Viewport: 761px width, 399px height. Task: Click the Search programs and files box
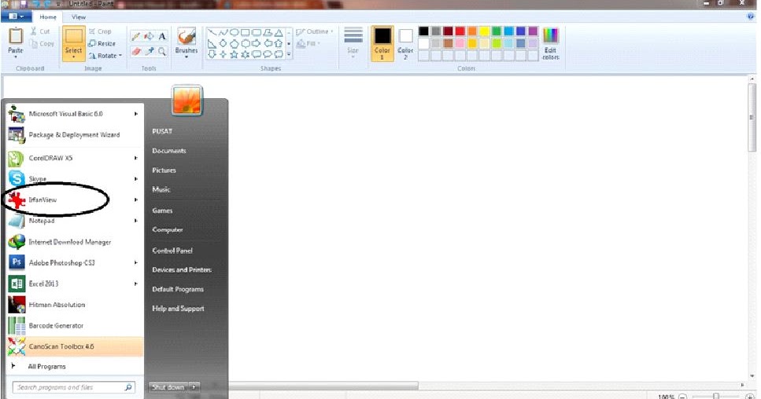(74, 387)
